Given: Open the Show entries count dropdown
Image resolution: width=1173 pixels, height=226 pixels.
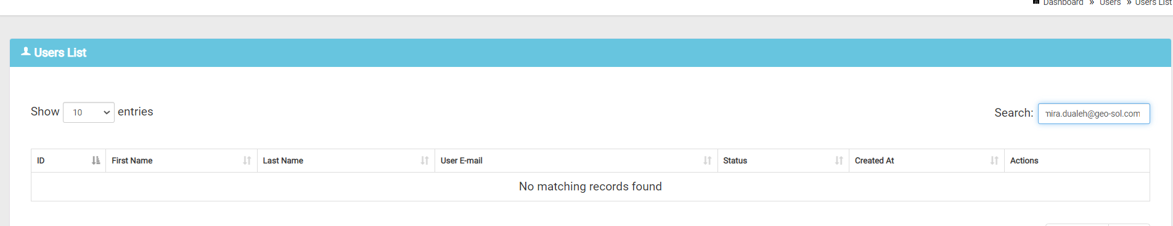Looking at the screenshot, I should tap(89, 112).
